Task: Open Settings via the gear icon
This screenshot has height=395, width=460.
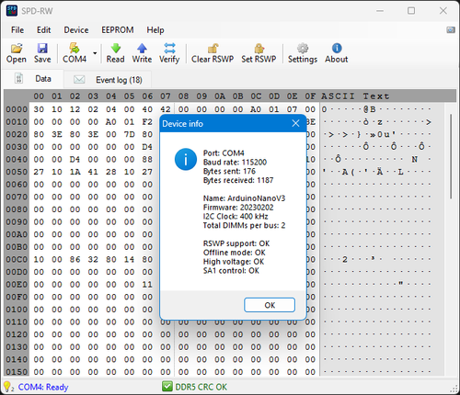Action: pyautogui.click(x=303, y=48)
